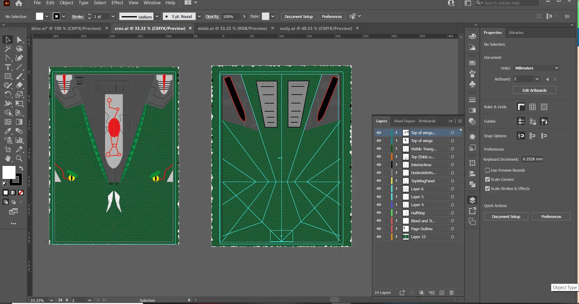Switch to the dside.ai document tab
Viewport: 579px width, 304px height.
tap(232, 28)
